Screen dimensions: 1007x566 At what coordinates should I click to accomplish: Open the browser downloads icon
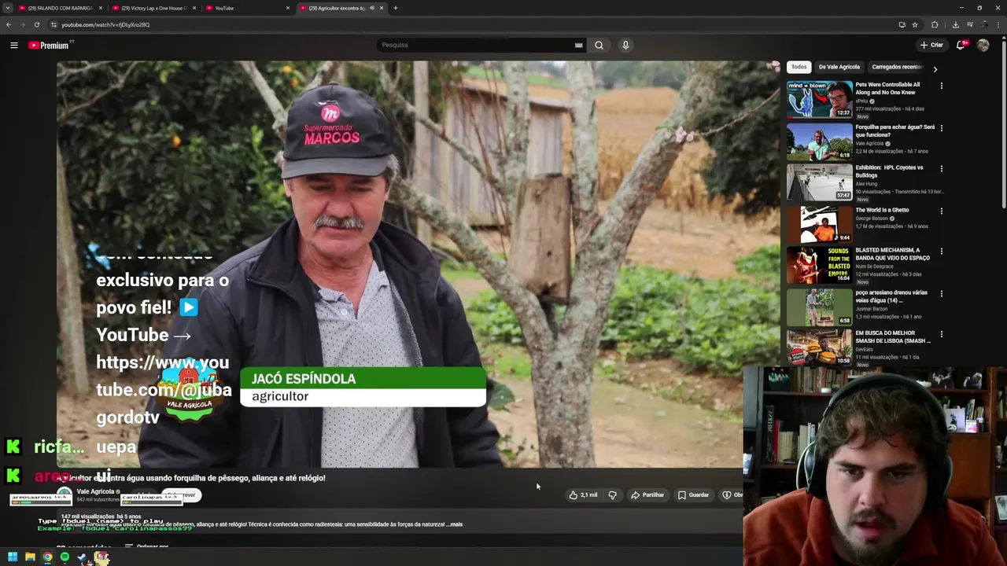955,24
